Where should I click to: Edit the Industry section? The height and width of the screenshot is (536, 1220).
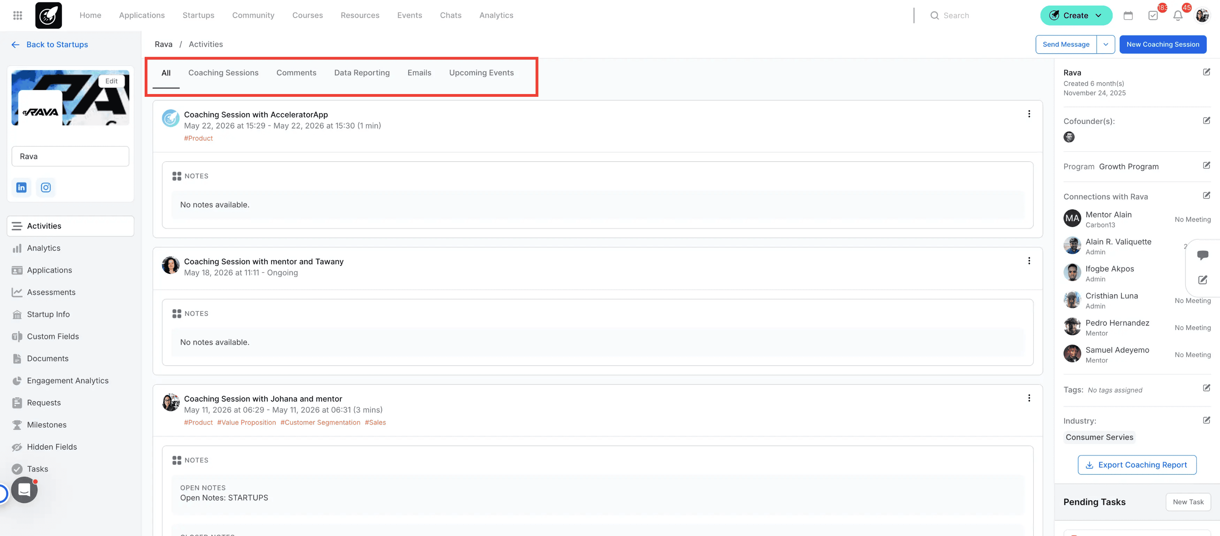pos(1206,420)
